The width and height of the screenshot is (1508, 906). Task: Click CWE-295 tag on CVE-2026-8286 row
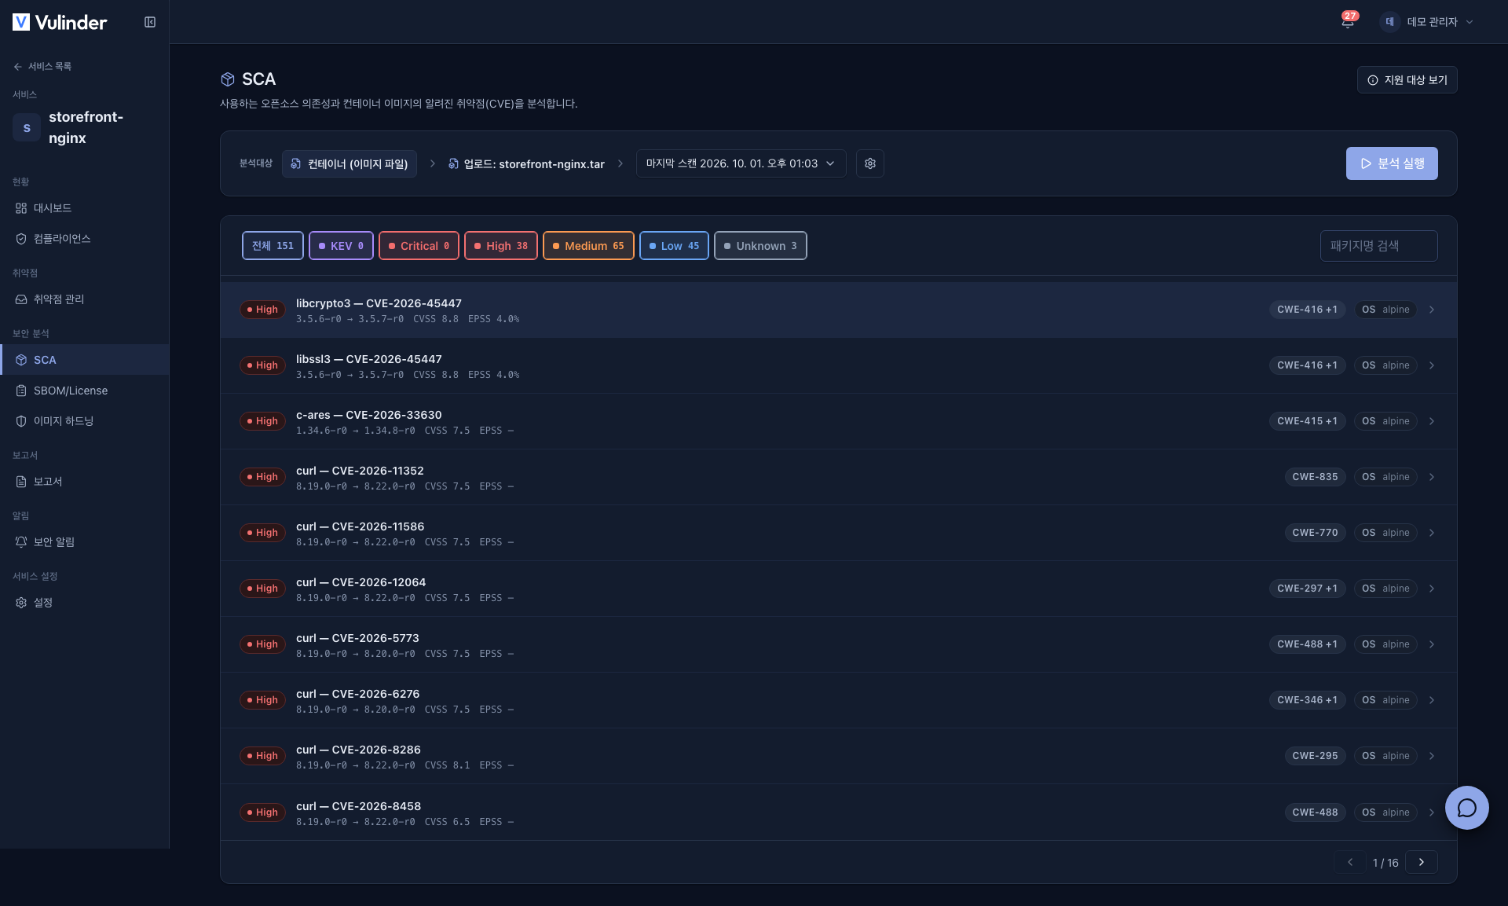[1315, 756]
